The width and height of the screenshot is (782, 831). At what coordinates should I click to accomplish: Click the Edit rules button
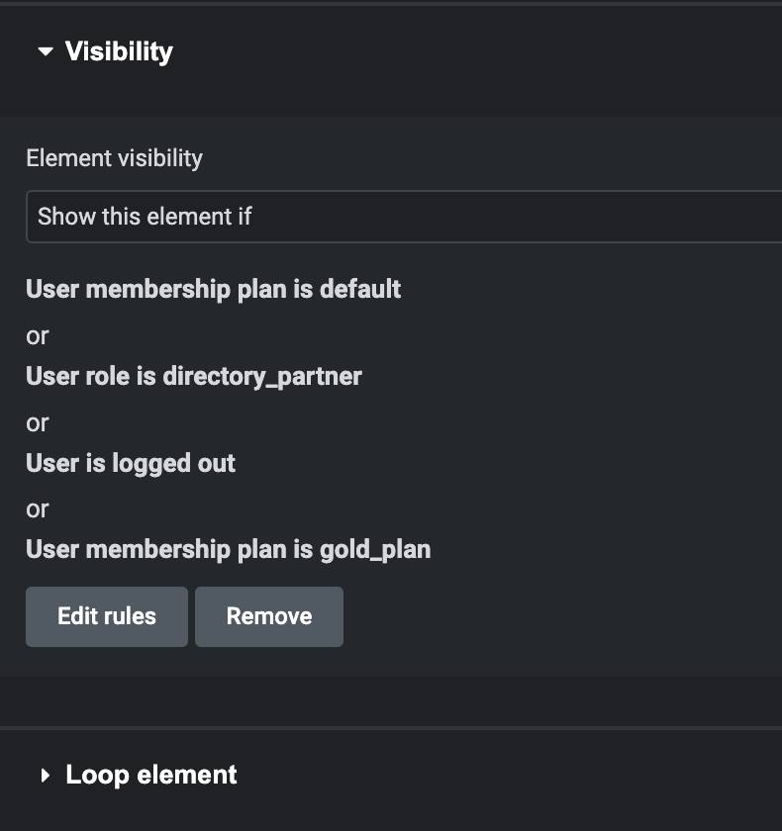coord(106,616)
